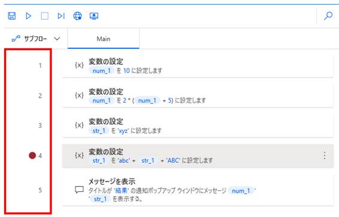Image resolution: width=339 pixels, height=217 pixels.
Task: Click line number 3 in the gutter
Action: coord(40,125)
